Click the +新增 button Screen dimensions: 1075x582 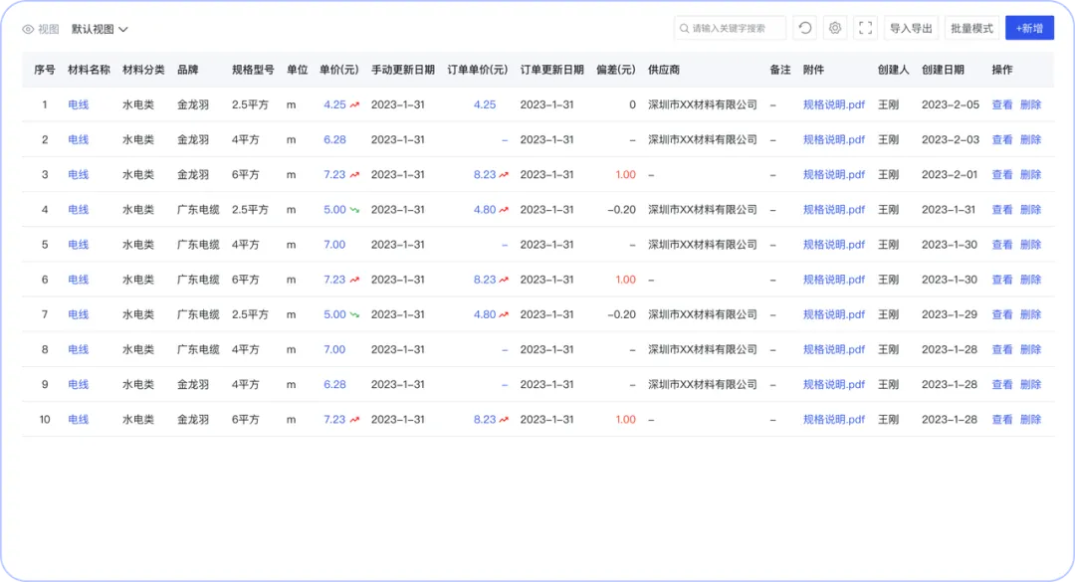[x=1030, y=28]
